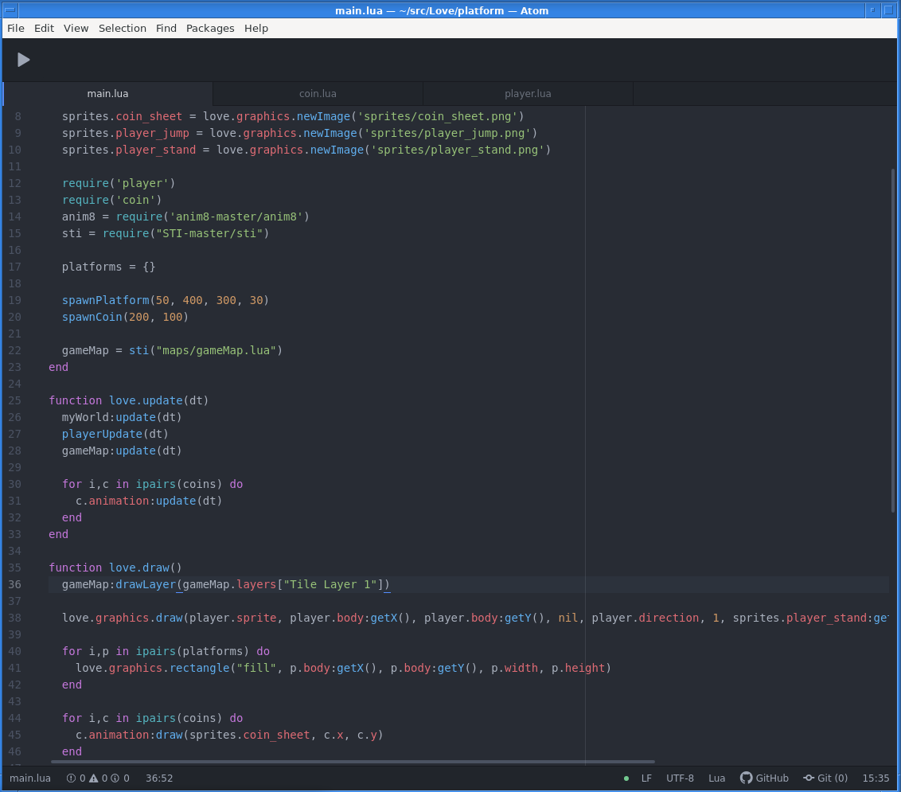The height and width of the screenshot is (792, 901).
Task: Open the Selection menu
Action: pyautogui.click(x=123, y=28)
